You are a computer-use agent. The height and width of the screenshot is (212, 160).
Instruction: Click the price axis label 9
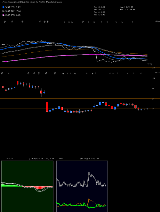[x=153, y=89]
